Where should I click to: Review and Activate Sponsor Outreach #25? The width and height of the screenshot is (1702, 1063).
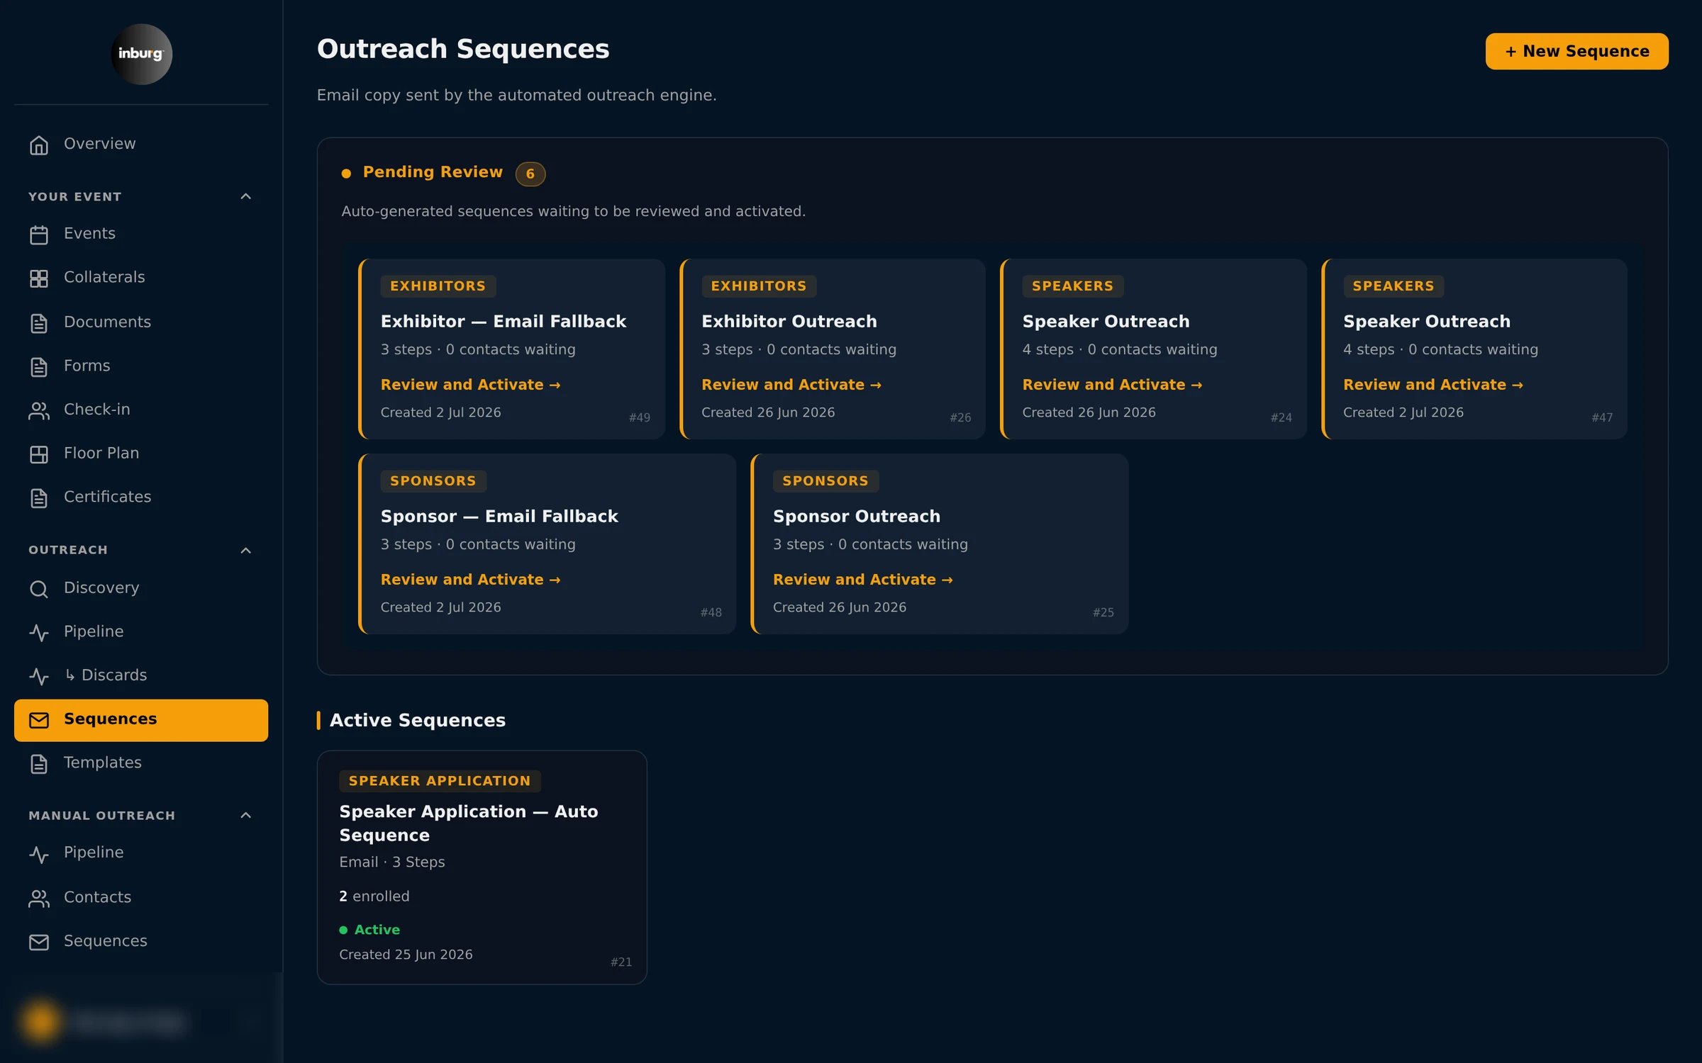[x=862, y=579]
